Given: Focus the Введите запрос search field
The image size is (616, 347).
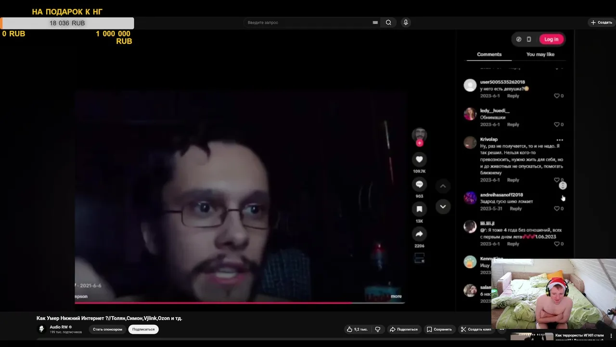Looking at the screenshot, I should tap(308, 23).
